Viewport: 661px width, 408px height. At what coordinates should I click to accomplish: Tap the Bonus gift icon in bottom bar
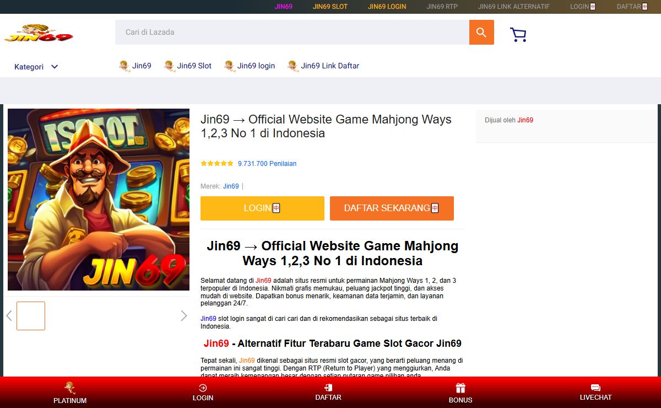460,388
